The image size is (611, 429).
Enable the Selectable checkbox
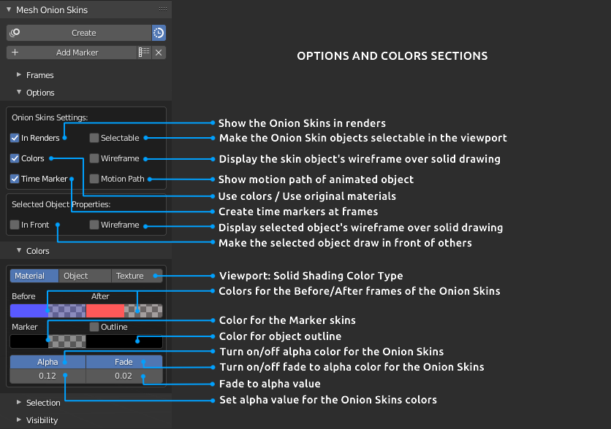(x=94, y=138)
